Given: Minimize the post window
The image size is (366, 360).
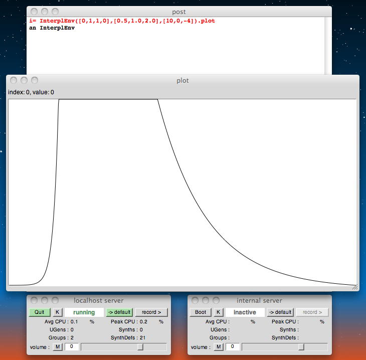Looking at the screenshot, I should 45,12.
